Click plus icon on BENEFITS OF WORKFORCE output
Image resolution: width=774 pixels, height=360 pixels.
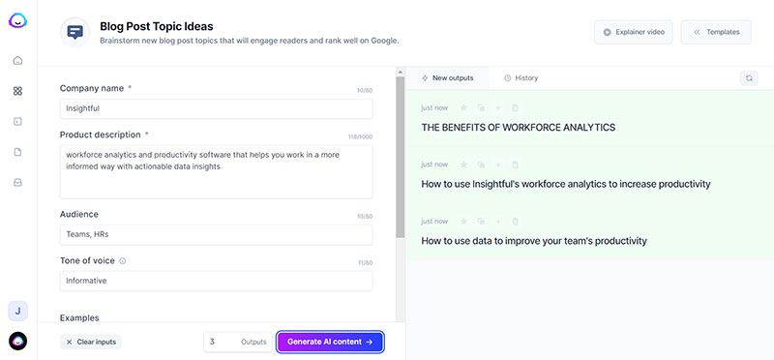tap(498, 107)
